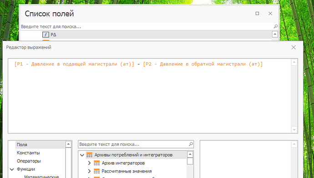The width and height of the screenshot is (314, 178).
Task: Select Архивы потреблений и интеграторов table icon
Action: click(89, 155)
